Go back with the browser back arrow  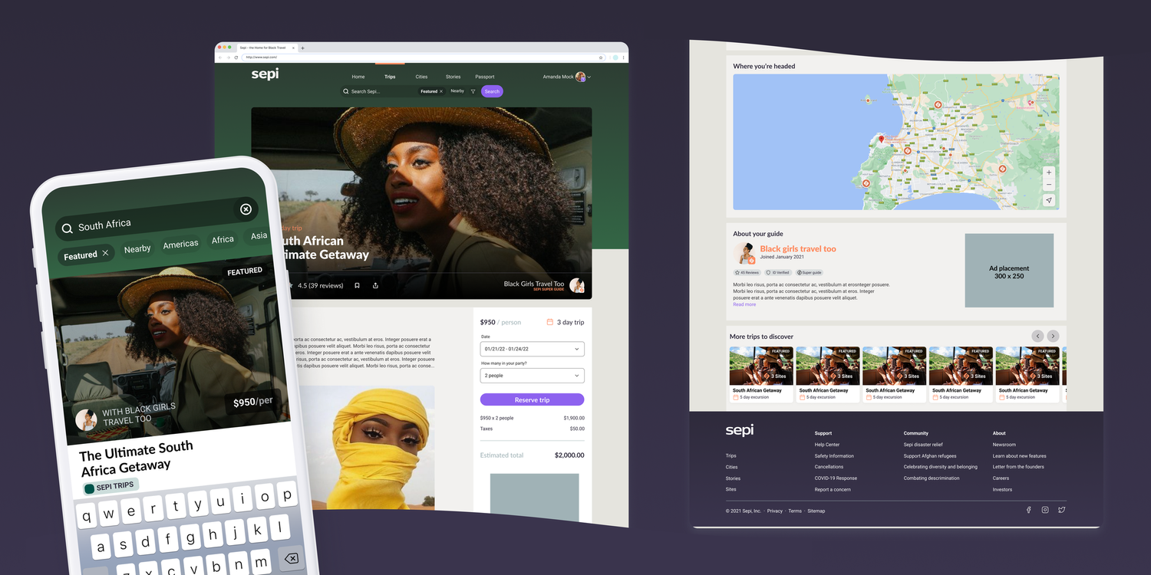coord(220,58)
